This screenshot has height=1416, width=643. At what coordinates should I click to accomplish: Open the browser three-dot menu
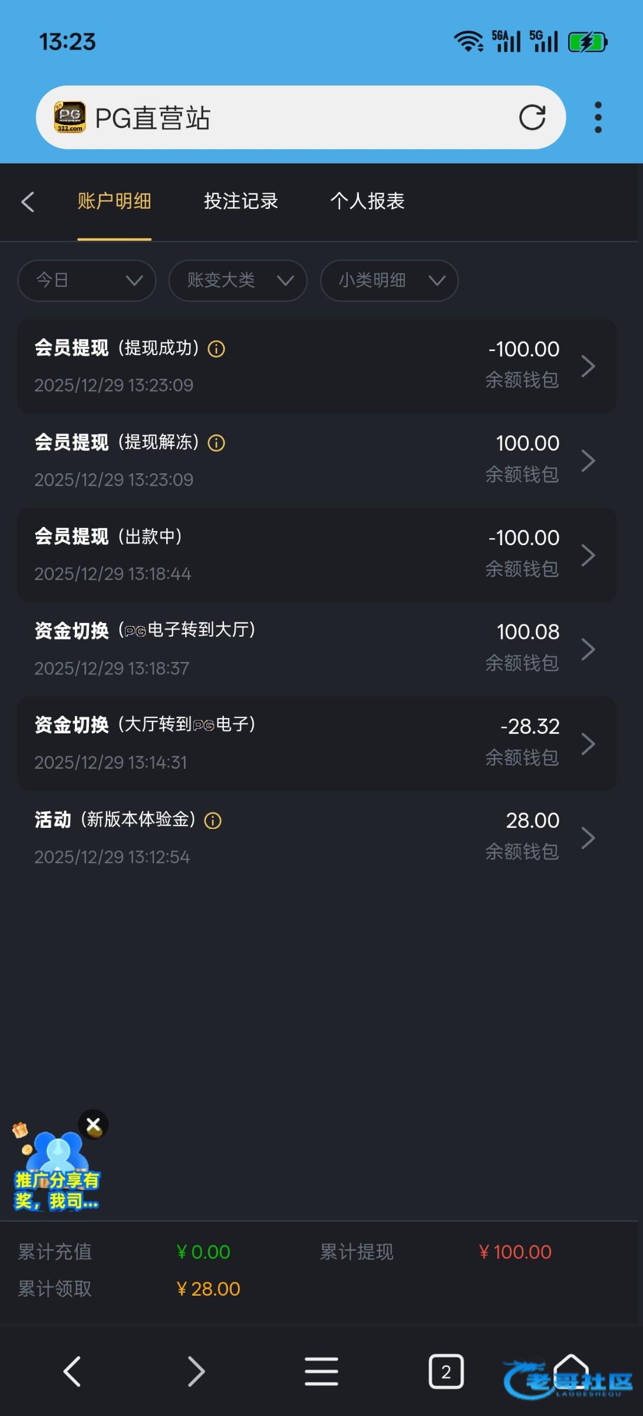[x=598, y=117]
